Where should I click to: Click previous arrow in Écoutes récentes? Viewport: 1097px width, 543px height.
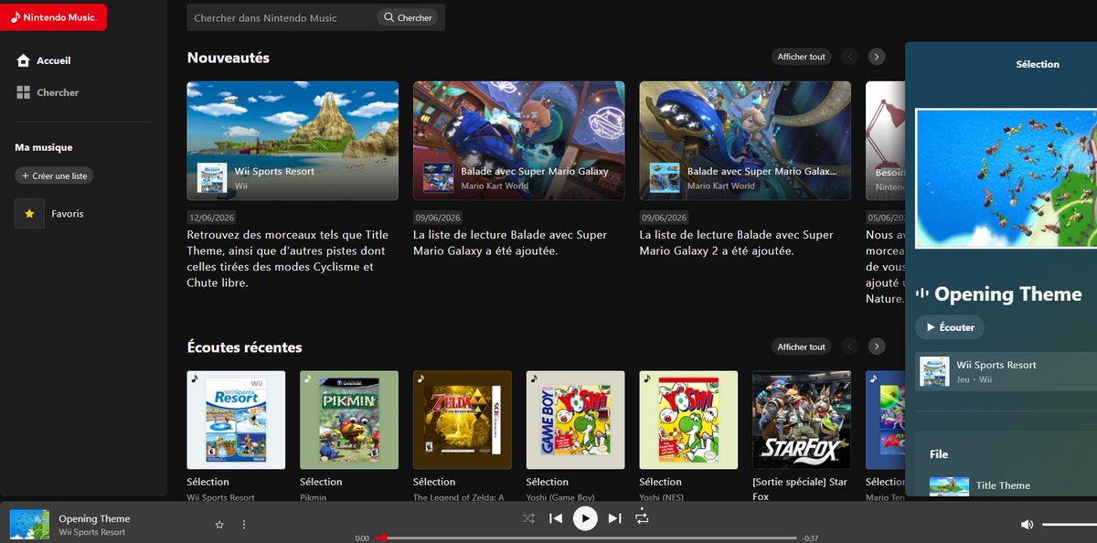tap(850, 346)
